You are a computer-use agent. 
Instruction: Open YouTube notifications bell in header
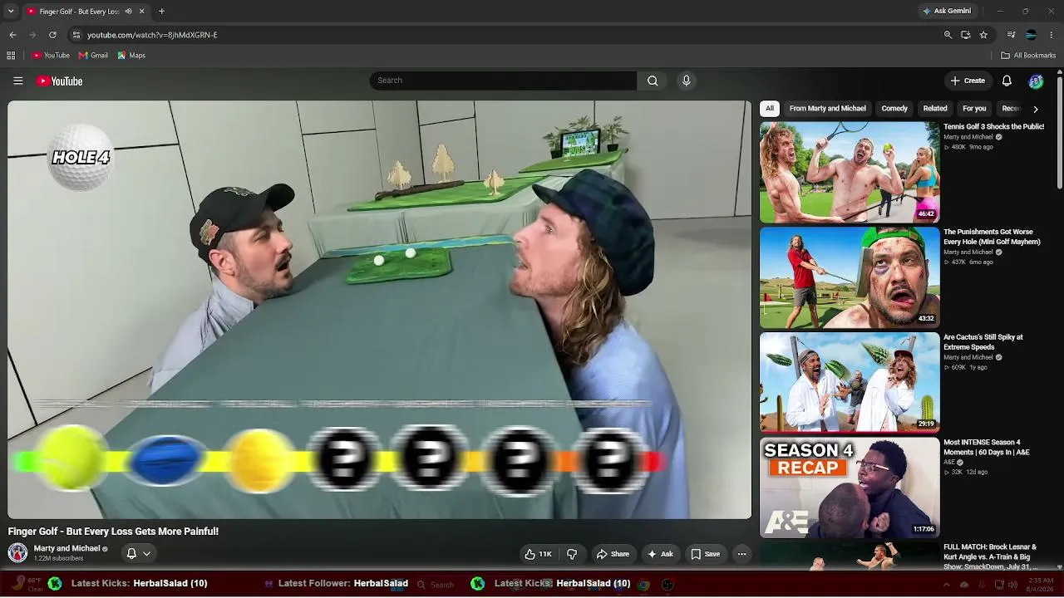pyautogui.click(x=1007, y=81)
